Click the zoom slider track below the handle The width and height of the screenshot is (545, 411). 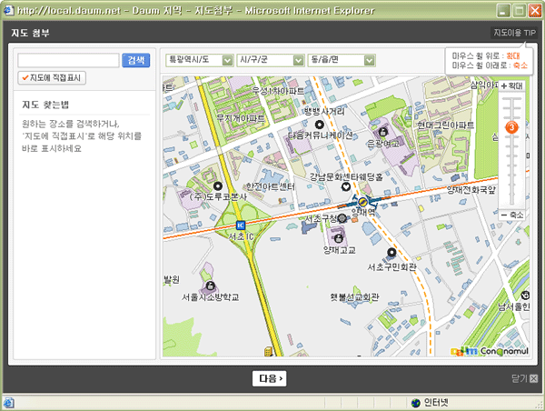pyautogui.click(x=511, y=171)
